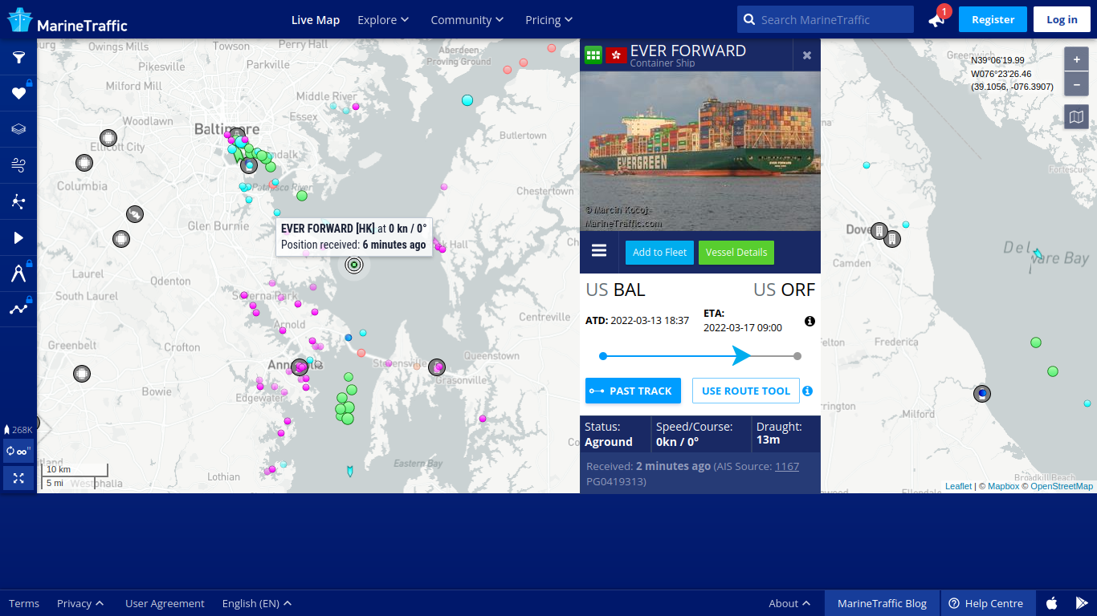
Task: Expand the Pricing menu
Action: (549, 20)
